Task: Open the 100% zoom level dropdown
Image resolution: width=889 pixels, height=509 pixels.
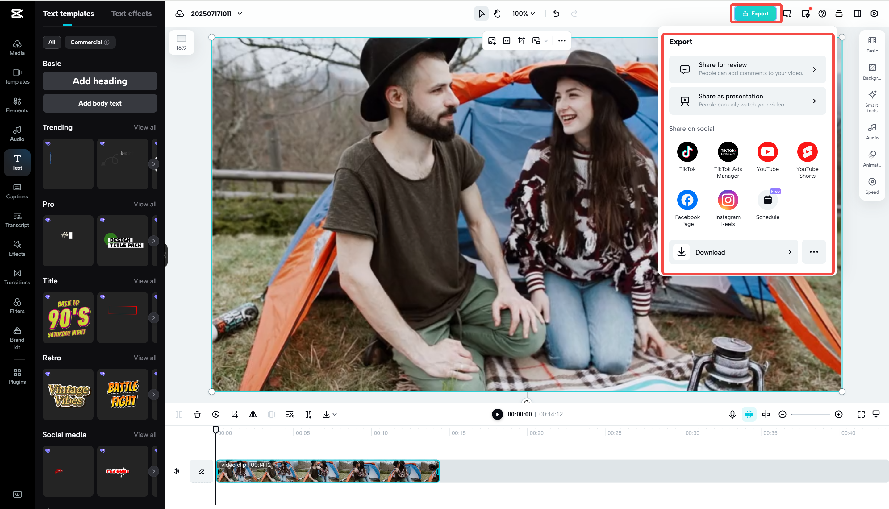Action: [x=523, y=14]
